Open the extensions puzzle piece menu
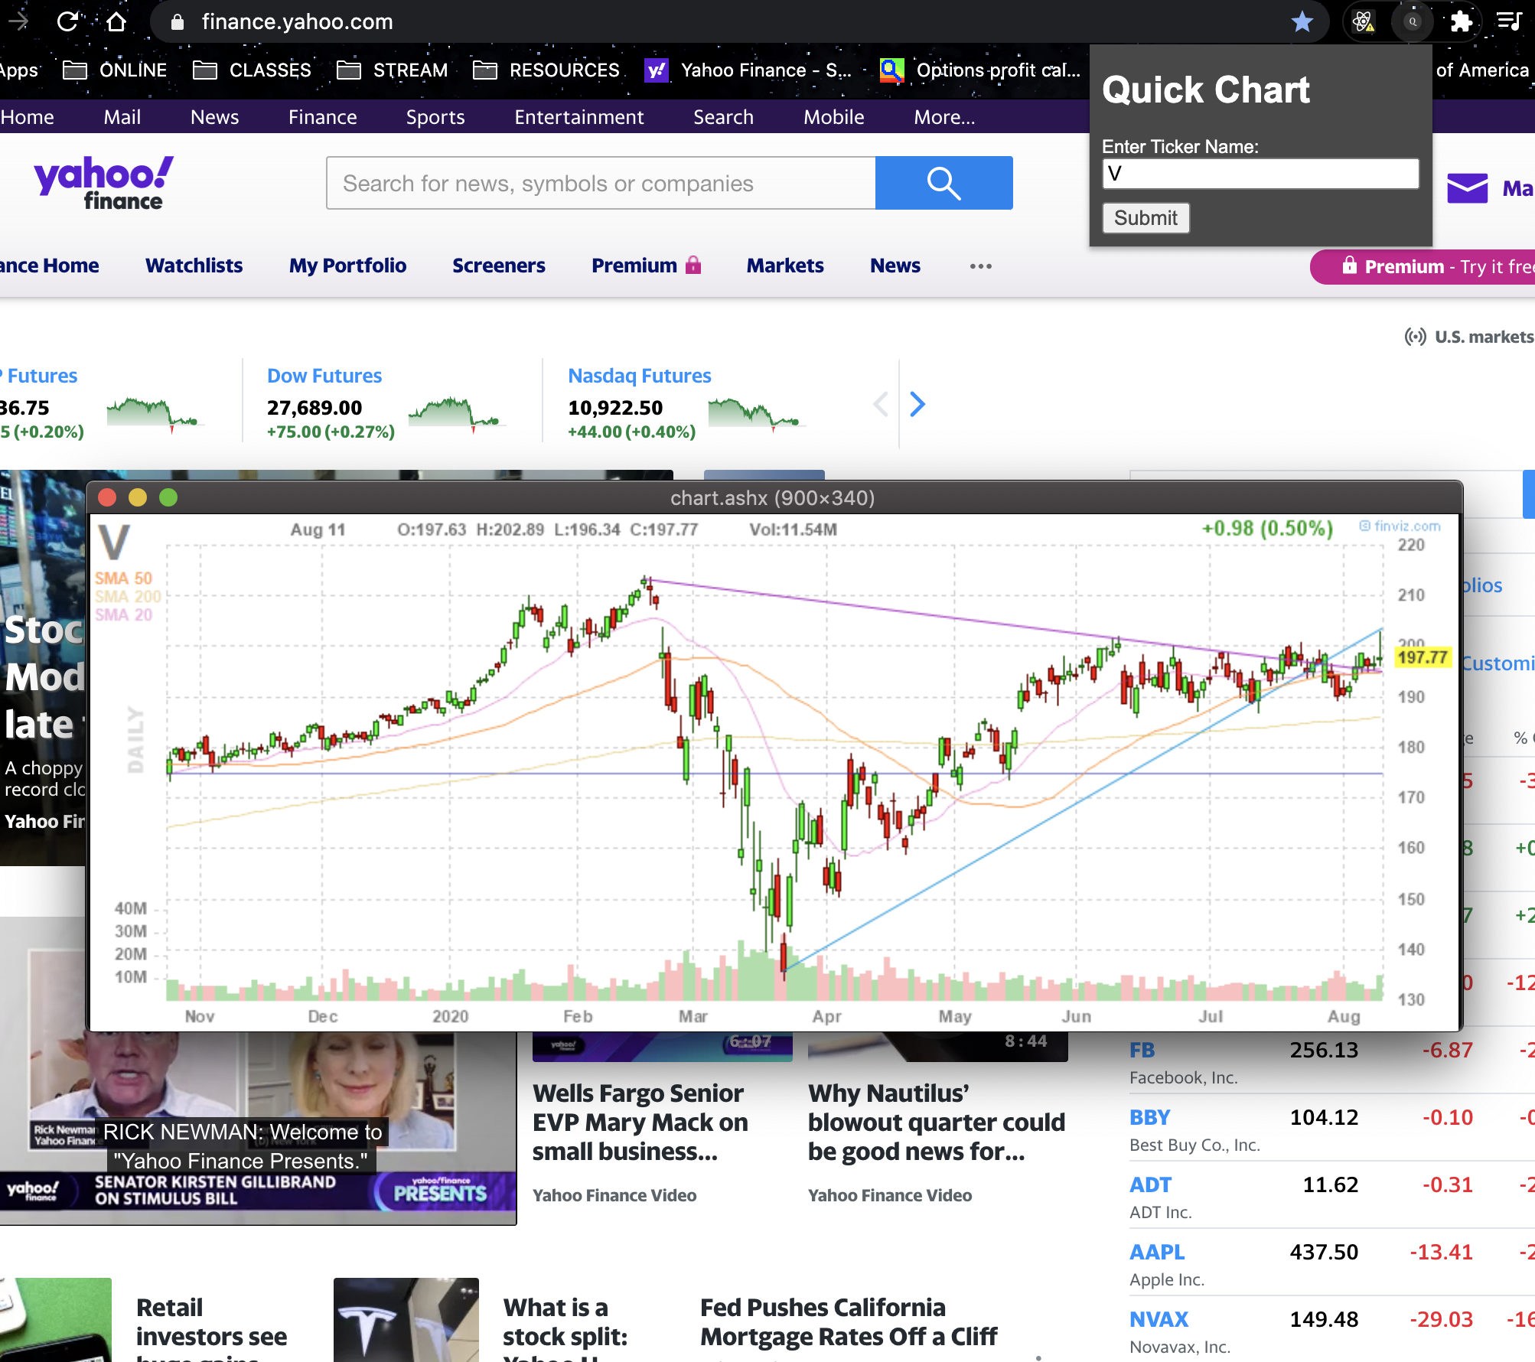Viewport: 1535px width, 1362px height. (x=1461, y=21)
